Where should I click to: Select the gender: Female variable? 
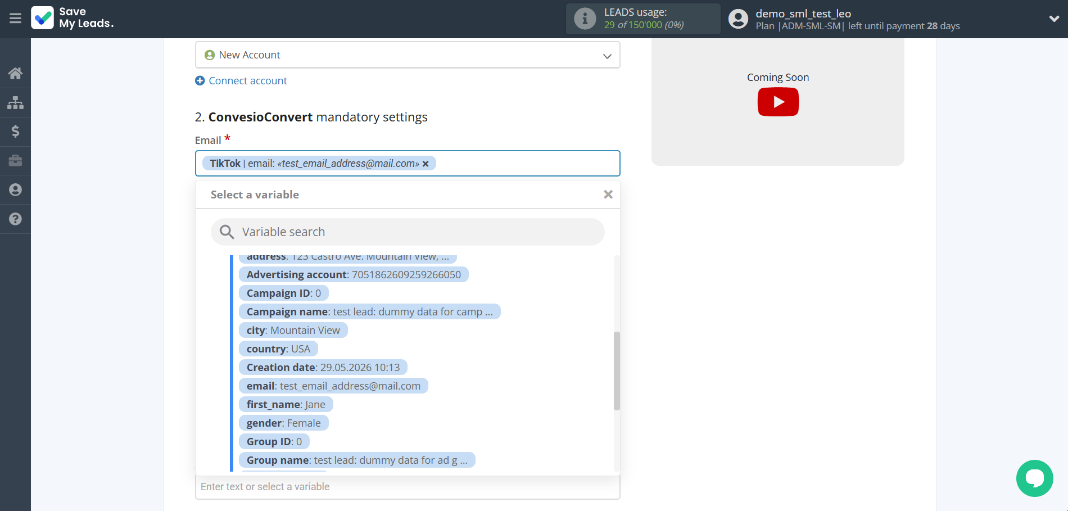[x=284, y=423]
